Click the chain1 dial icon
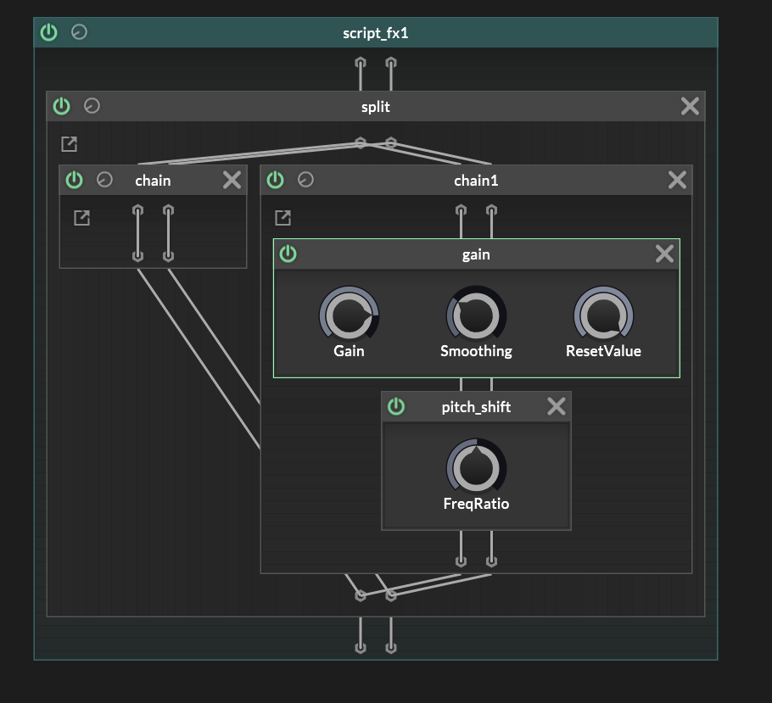Viewport: 772px width, 703px height. click(305, 180)
